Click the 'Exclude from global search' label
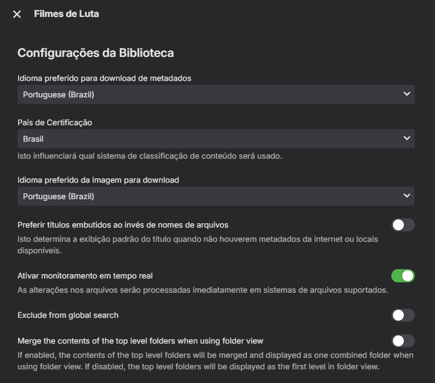Viewport: 435px width, 383px height. [x=68, y=315]
